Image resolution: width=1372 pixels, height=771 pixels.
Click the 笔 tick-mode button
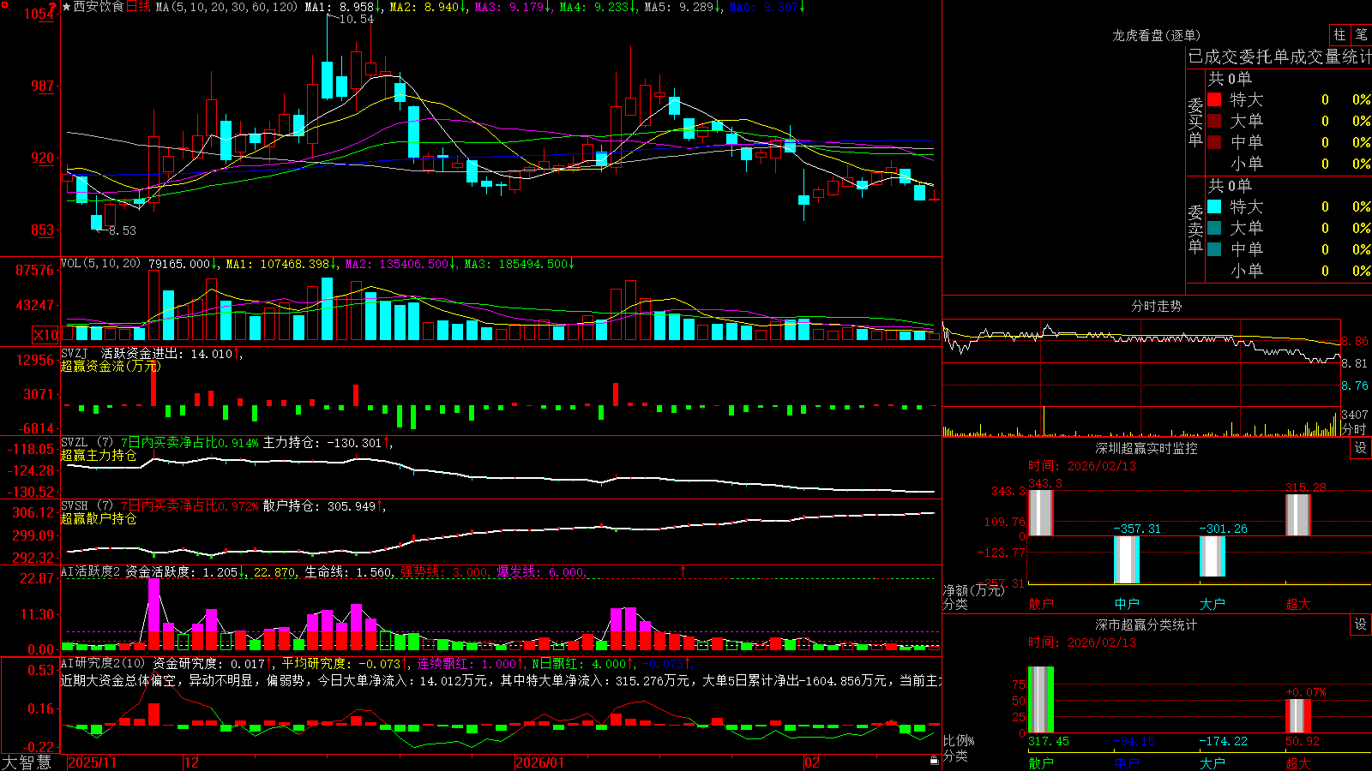[x=1361, y=35]
